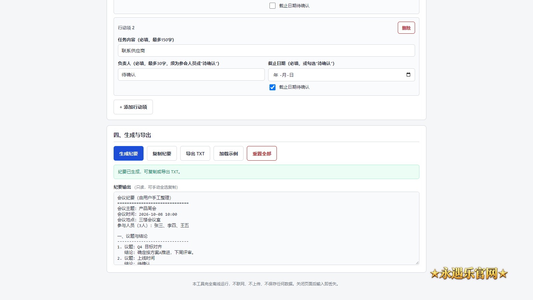Viewport: 533px width, 300px height.
Task: Click the 添加行动项 button
Action: [133, 107]
